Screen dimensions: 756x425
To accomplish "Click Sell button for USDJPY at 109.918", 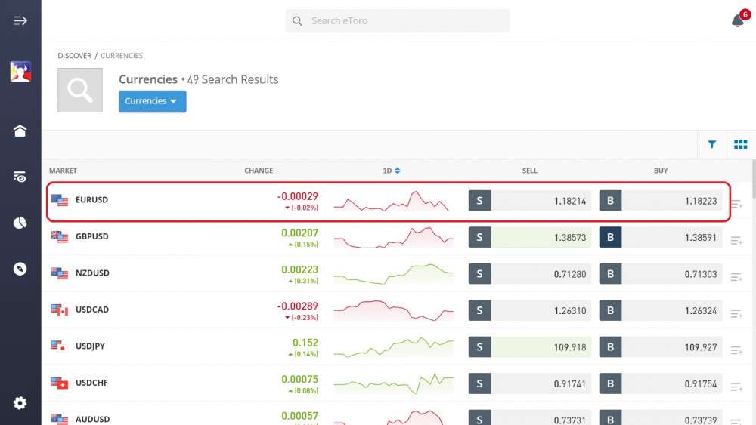I will coord(530,347).
